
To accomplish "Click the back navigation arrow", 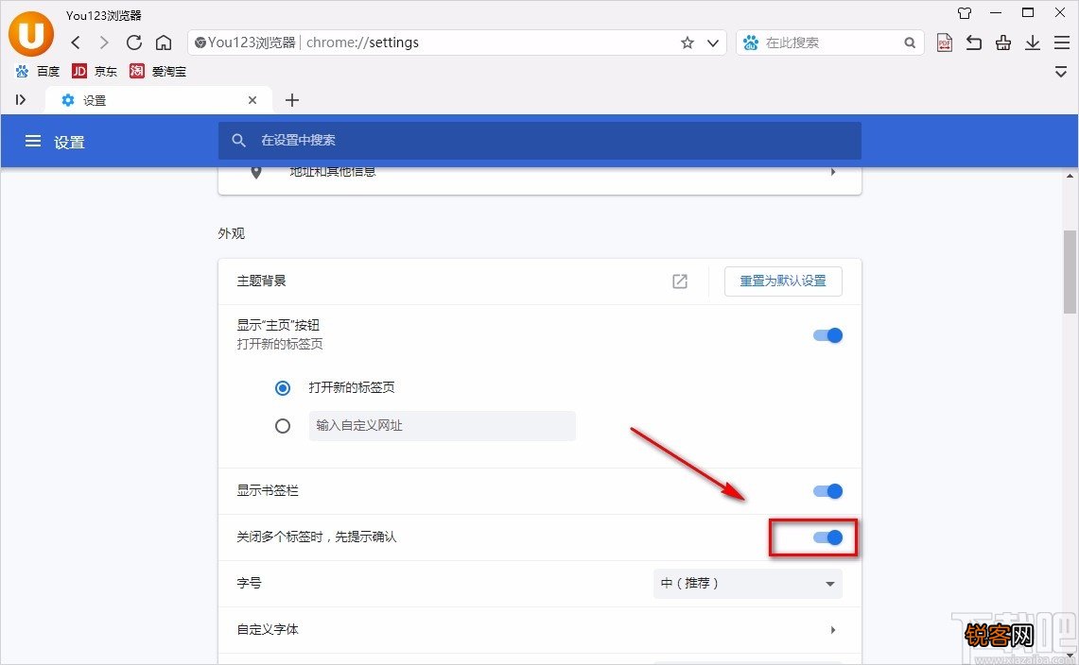I will tap(75, 43).
